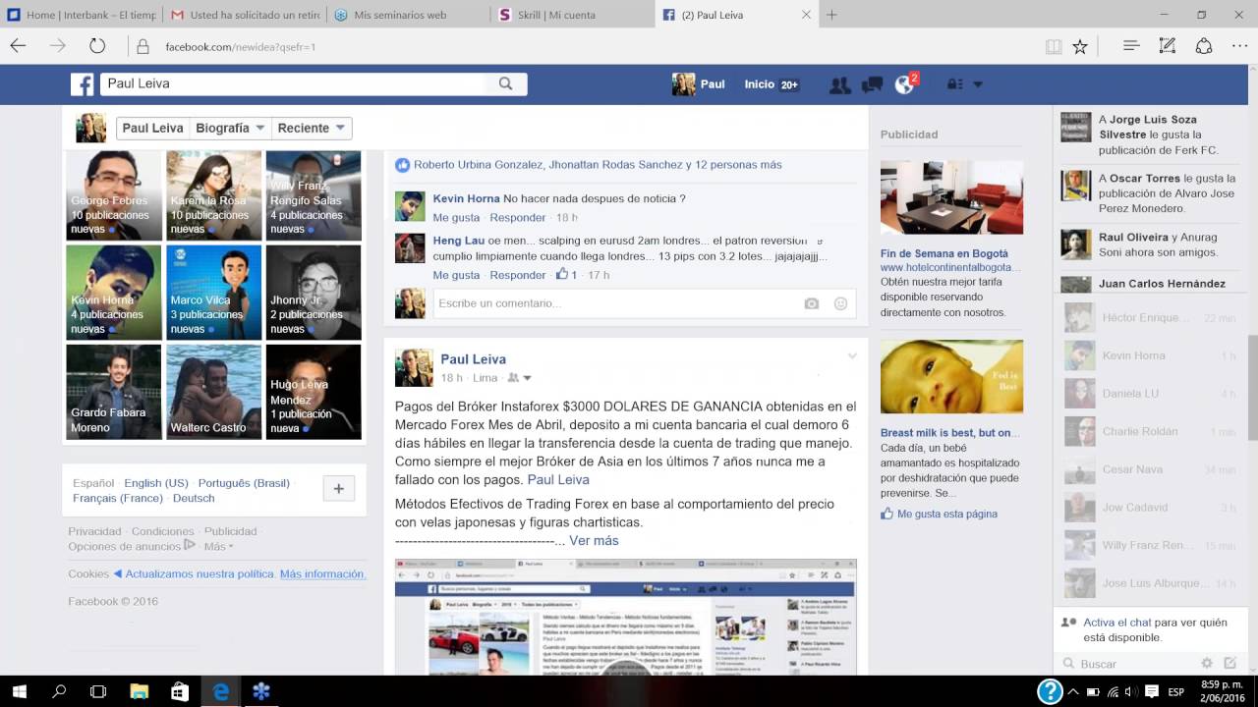Click Edge browser refresh button
Viewport: 1258px width, 707px height.
tap(97, 46)
